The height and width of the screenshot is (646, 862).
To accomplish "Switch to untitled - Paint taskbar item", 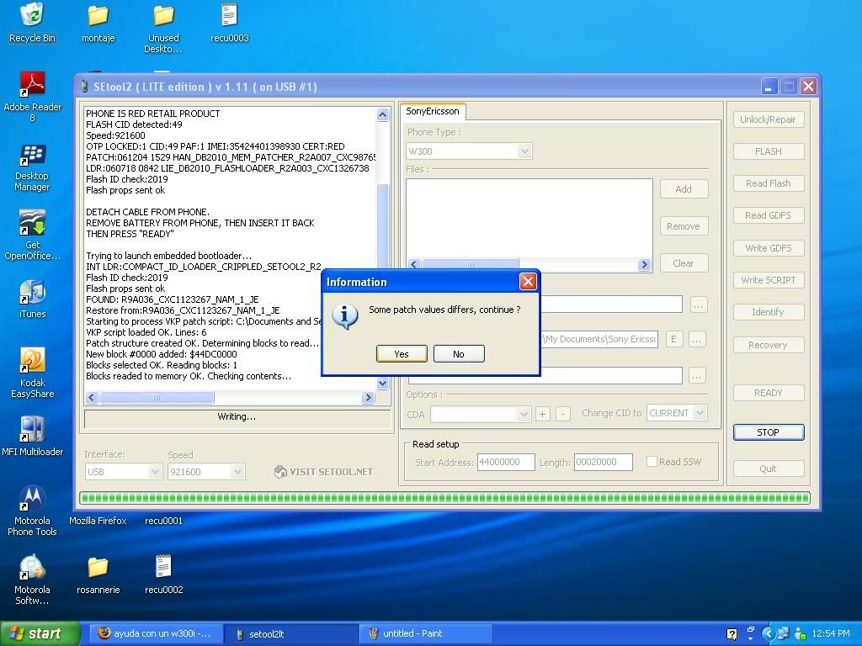I will click(x=425, y=634).
